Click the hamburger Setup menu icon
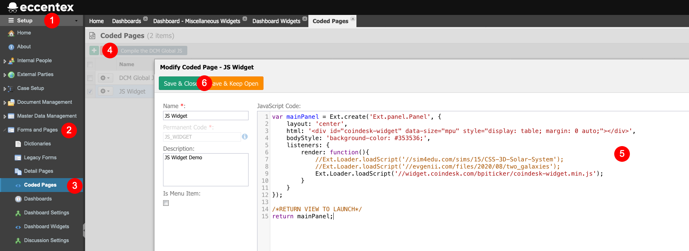Screen dimensions: 689x251 pos(11,21)
